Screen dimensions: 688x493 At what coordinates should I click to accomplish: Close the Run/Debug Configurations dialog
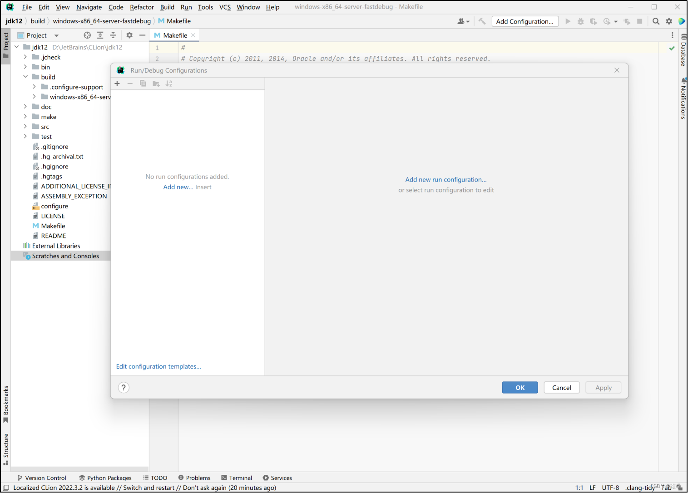(x=617, y=70)
